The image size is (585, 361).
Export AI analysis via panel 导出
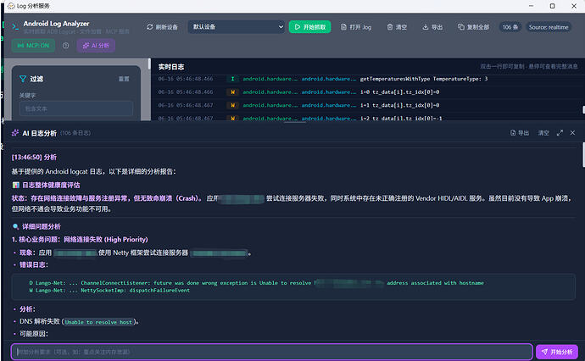[x=520, y=133]
